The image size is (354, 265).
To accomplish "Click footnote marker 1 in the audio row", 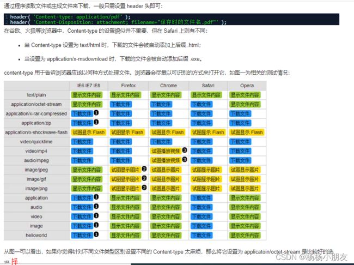I will pos(96,206).
